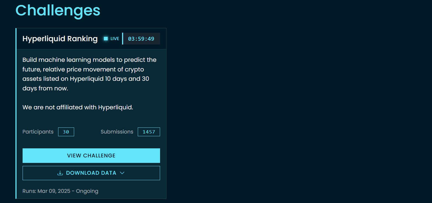Viewport: 432px width, 203px height.
Task: Click the Challenges page heading
Action: (58, 10)
